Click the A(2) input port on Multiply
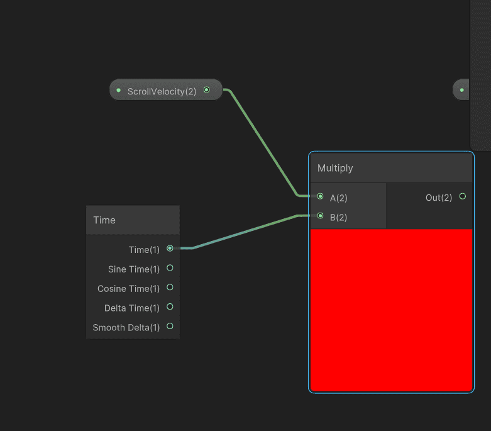 [320, 196]
